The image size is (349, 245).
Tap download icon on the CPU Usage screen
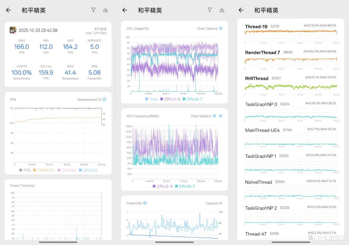pyautogui.click(x=222, y=10)
